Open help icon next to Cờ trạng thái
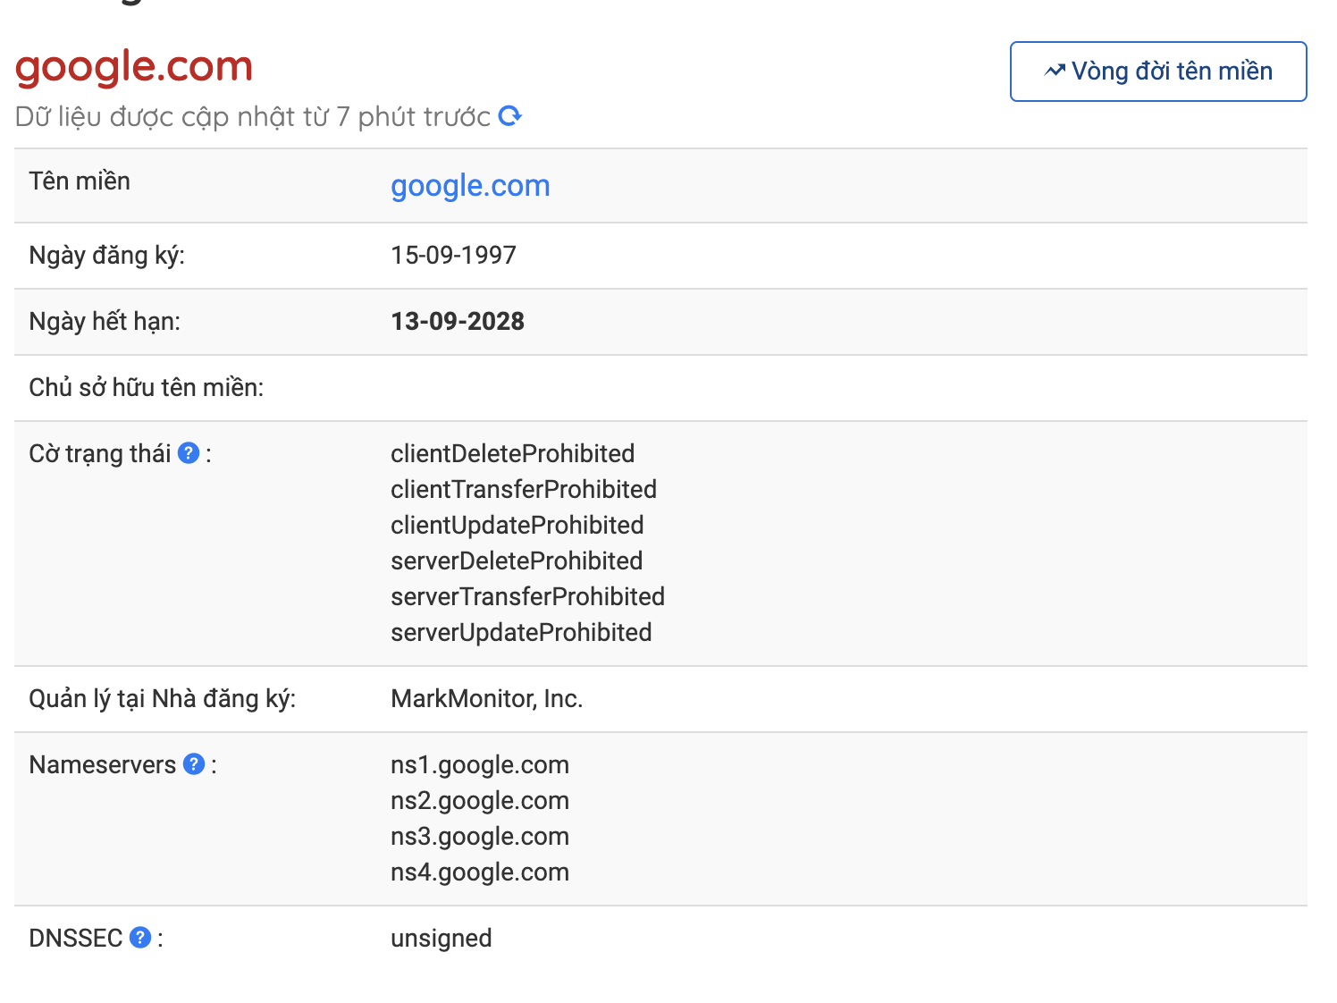This screenshot has width=1337, height=1003. click(189, 453)
